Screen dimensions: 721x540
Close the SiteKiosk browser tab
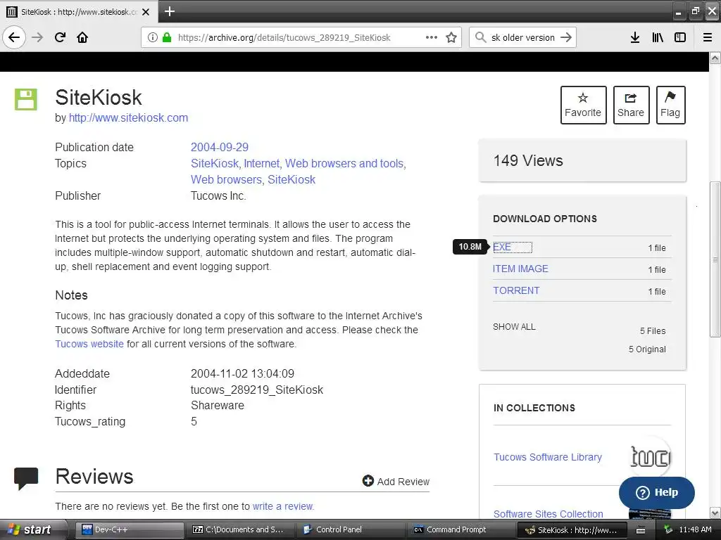146,12
